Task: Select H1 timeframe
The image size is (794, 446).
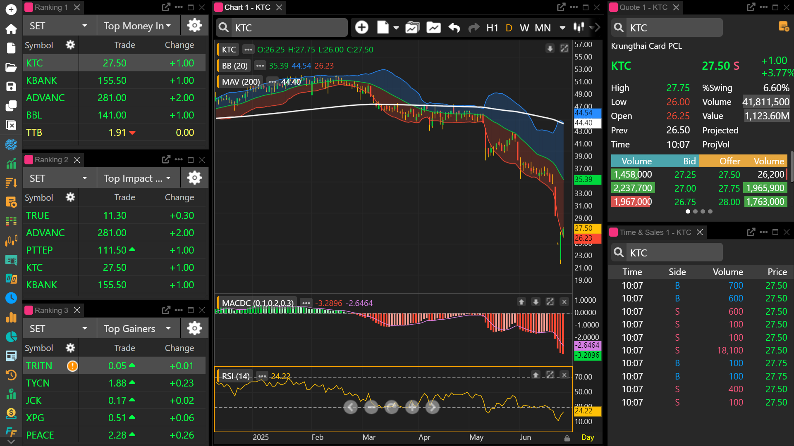Action: pyautogui.click(x=492, y=28)
